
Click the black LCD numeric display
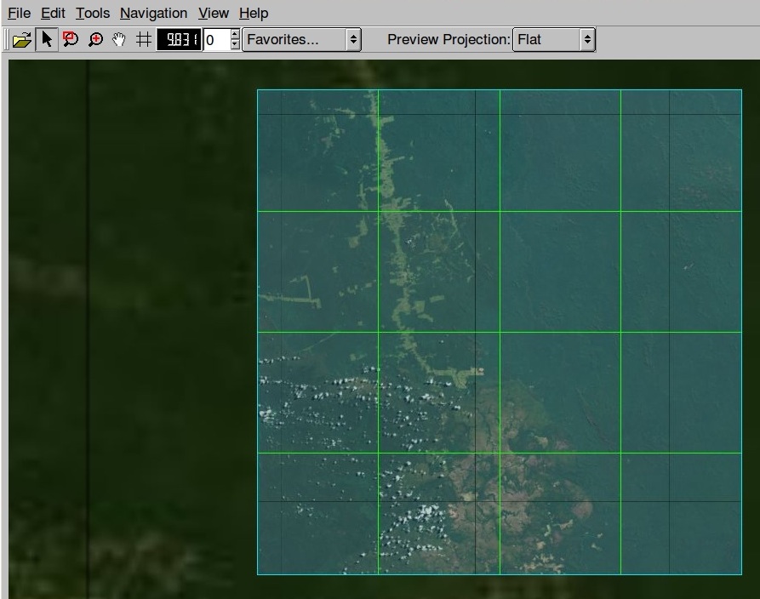[179, 39]
